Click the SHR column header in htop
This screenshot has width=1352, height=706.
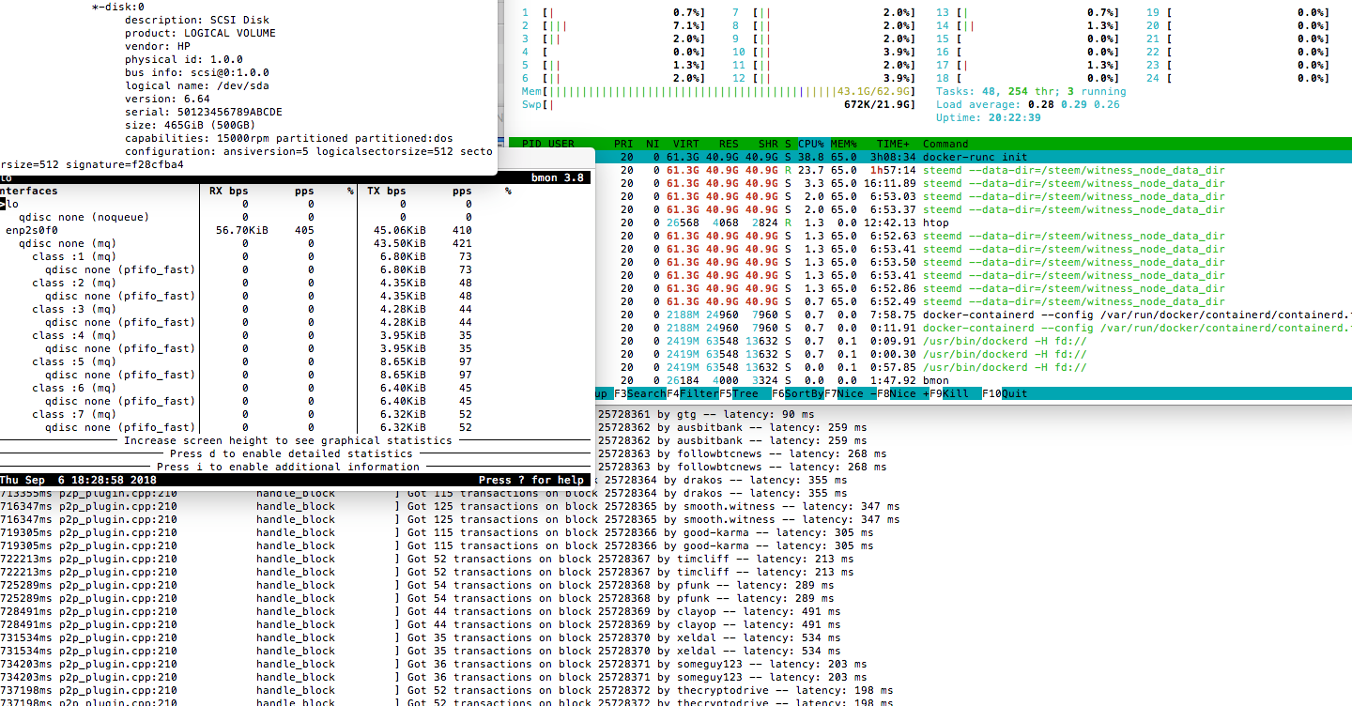point(768,144)
